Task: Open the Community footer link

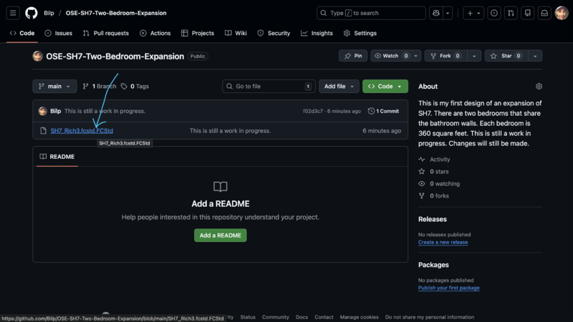Action: click(x=276, y=317)
